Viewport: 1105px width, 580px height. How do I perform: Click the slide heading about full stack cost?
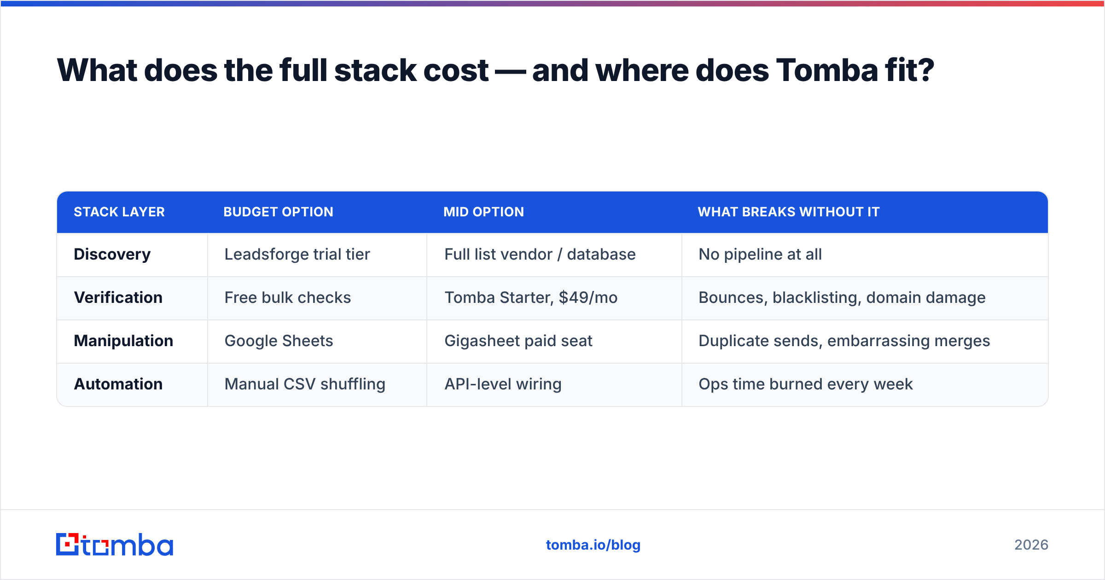[495, 70]
